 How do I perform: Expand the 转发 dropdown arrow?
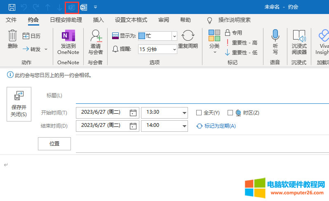[x=46, y=49]
